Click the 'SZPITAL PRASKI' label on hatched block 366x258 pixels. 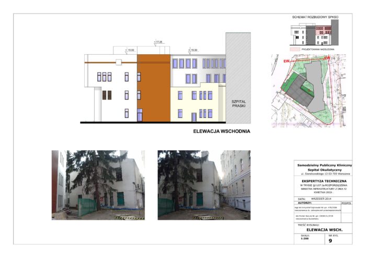tap(238, 104)
